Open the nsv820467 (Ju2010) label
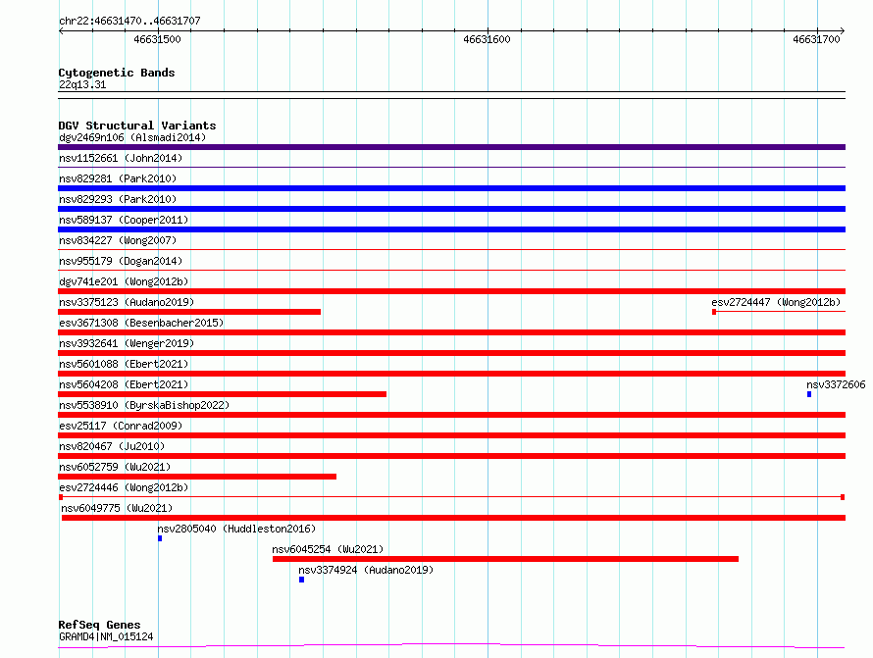Screen dimensions: 873x658 112,446
